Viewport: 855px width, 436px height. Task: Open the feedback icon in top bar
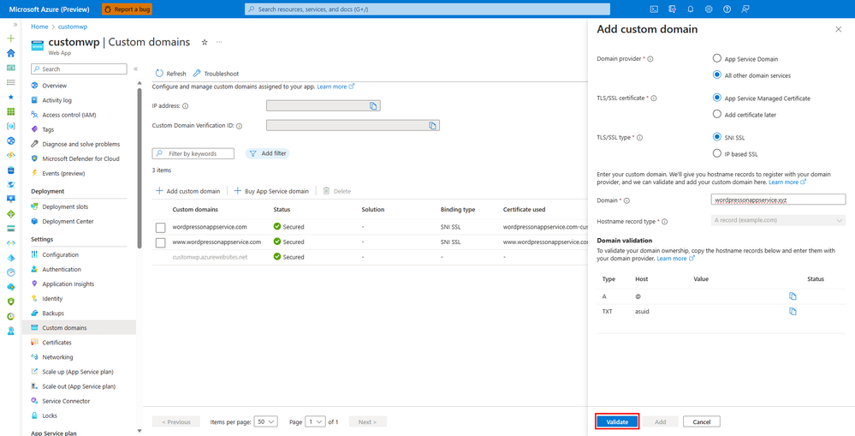(745, 9)
